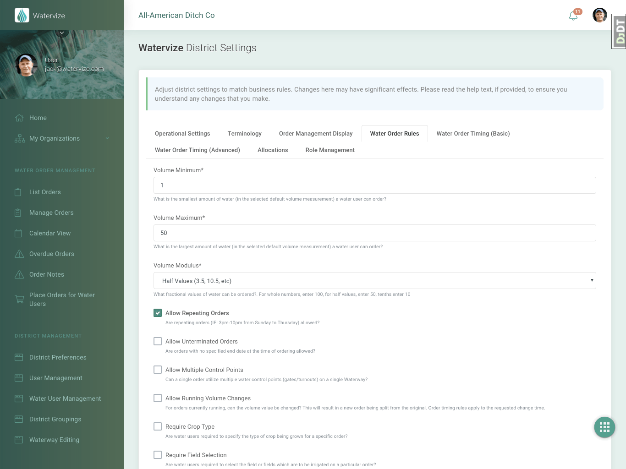Enable Allow Multiple Control Points
This screenshot has height=469, width=626.
[x=158, y=370]
